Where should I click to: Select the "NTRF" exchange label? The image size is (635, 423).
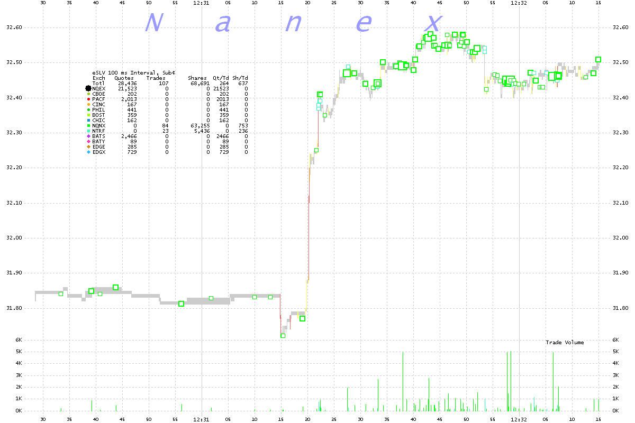click(x=99, y=131)
